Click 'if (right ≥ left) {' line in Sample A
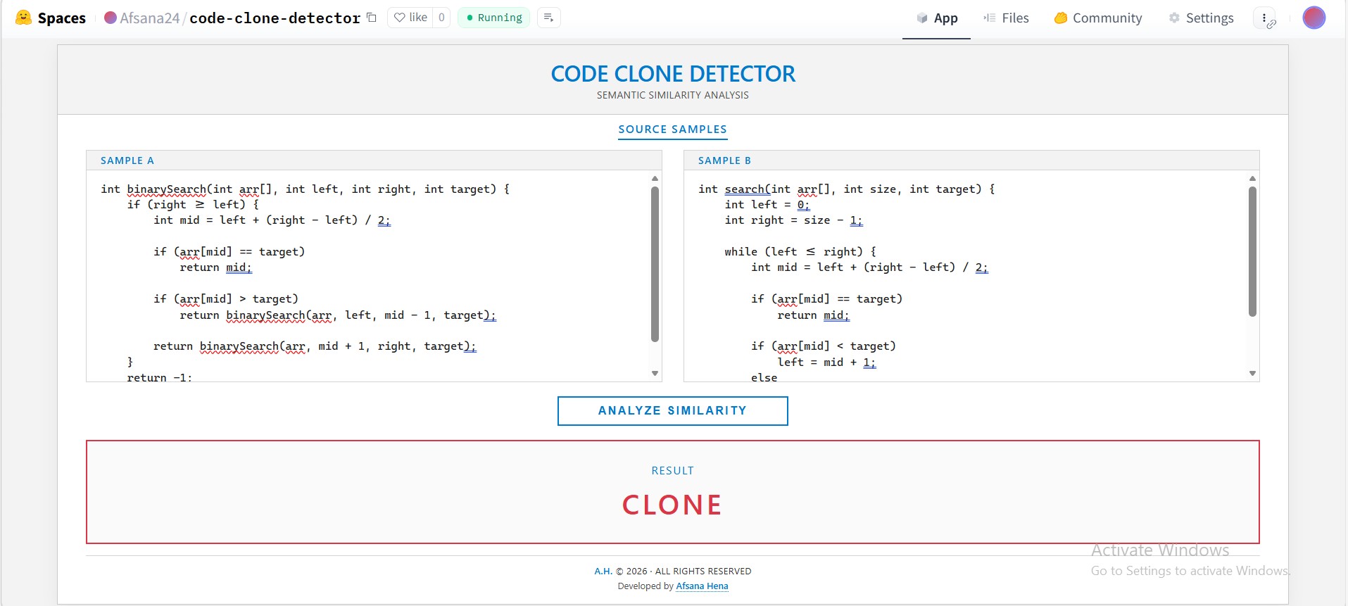This screenshot has height=606, width=1348. pyautogui.click(x=193, y=205)
